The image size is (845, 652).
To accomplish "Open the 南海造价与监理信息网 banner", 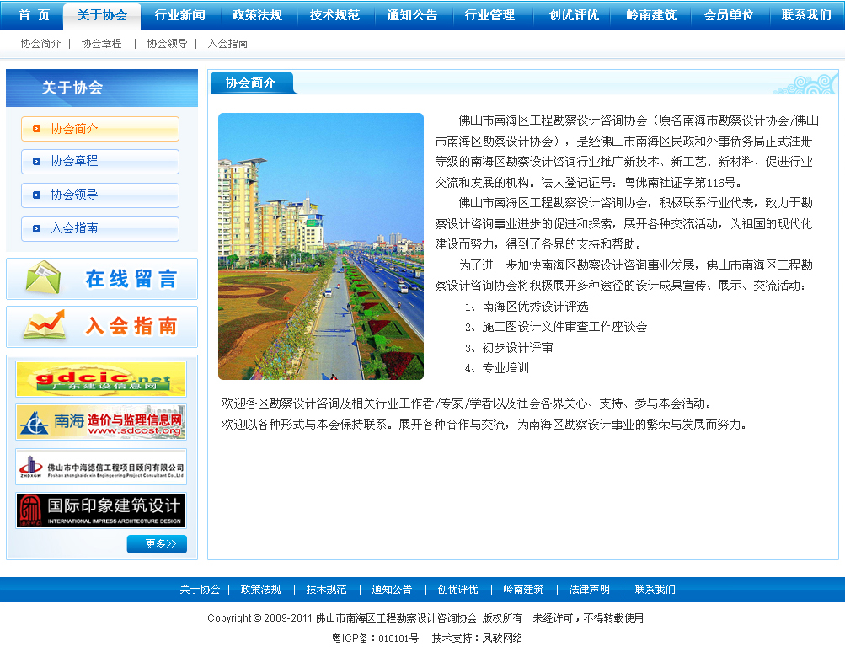I will 101,422.
